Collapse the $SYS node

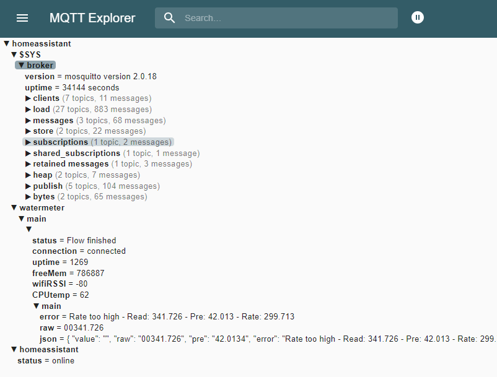pyautogui.click(x=14, y=54)
